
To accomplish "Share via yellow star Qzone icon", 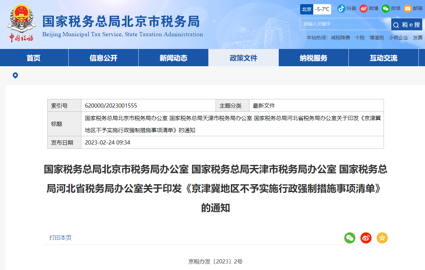I will tap(382, 238).
